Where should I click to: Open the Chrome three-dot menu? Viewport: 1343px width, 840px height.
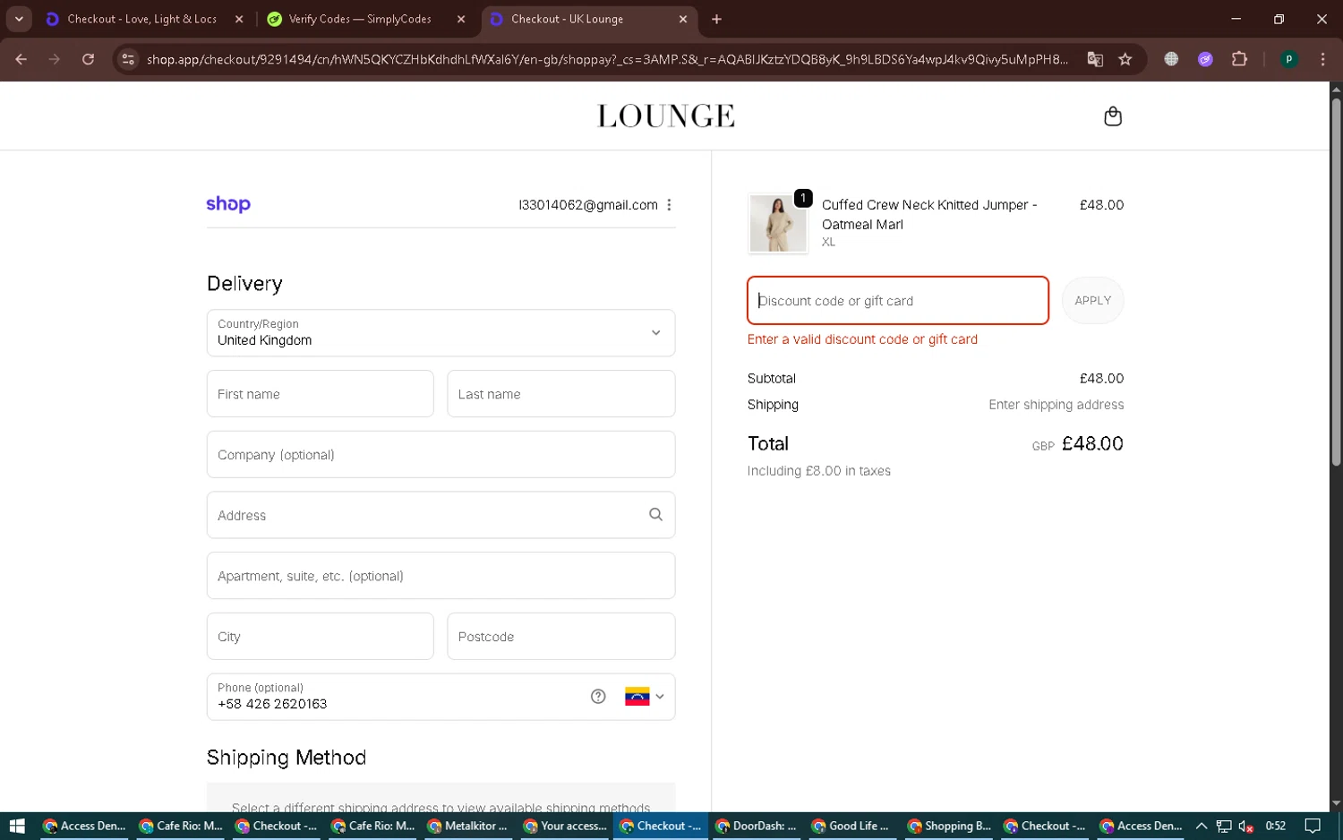click(x=1322, y=59)
